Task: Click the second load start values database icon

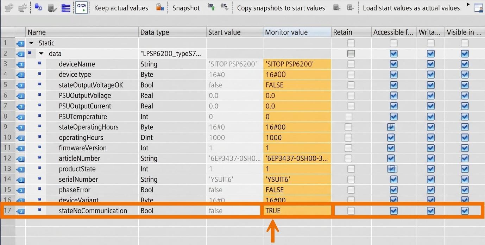Action: 350,7
